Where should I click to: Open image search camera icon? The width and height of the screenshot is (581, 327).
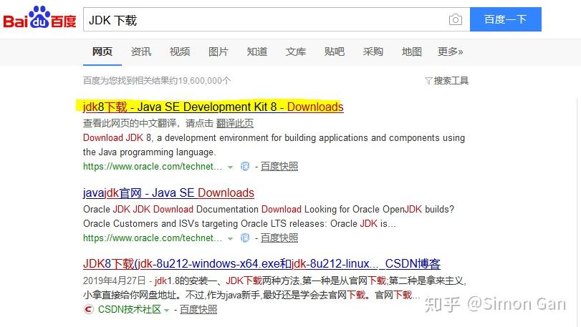(x=456, y=19)
